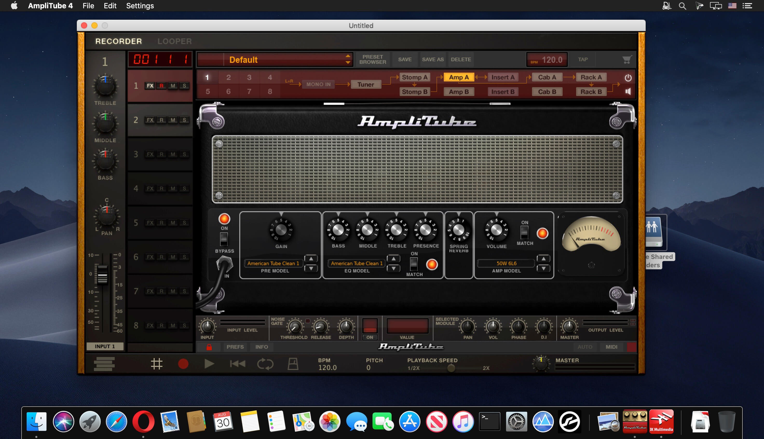Mute track 1 with the M button
The image size is (764, 439).
(173, 86)
